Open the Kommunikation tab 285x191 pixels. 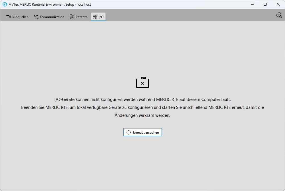click(x=52, y=17)
